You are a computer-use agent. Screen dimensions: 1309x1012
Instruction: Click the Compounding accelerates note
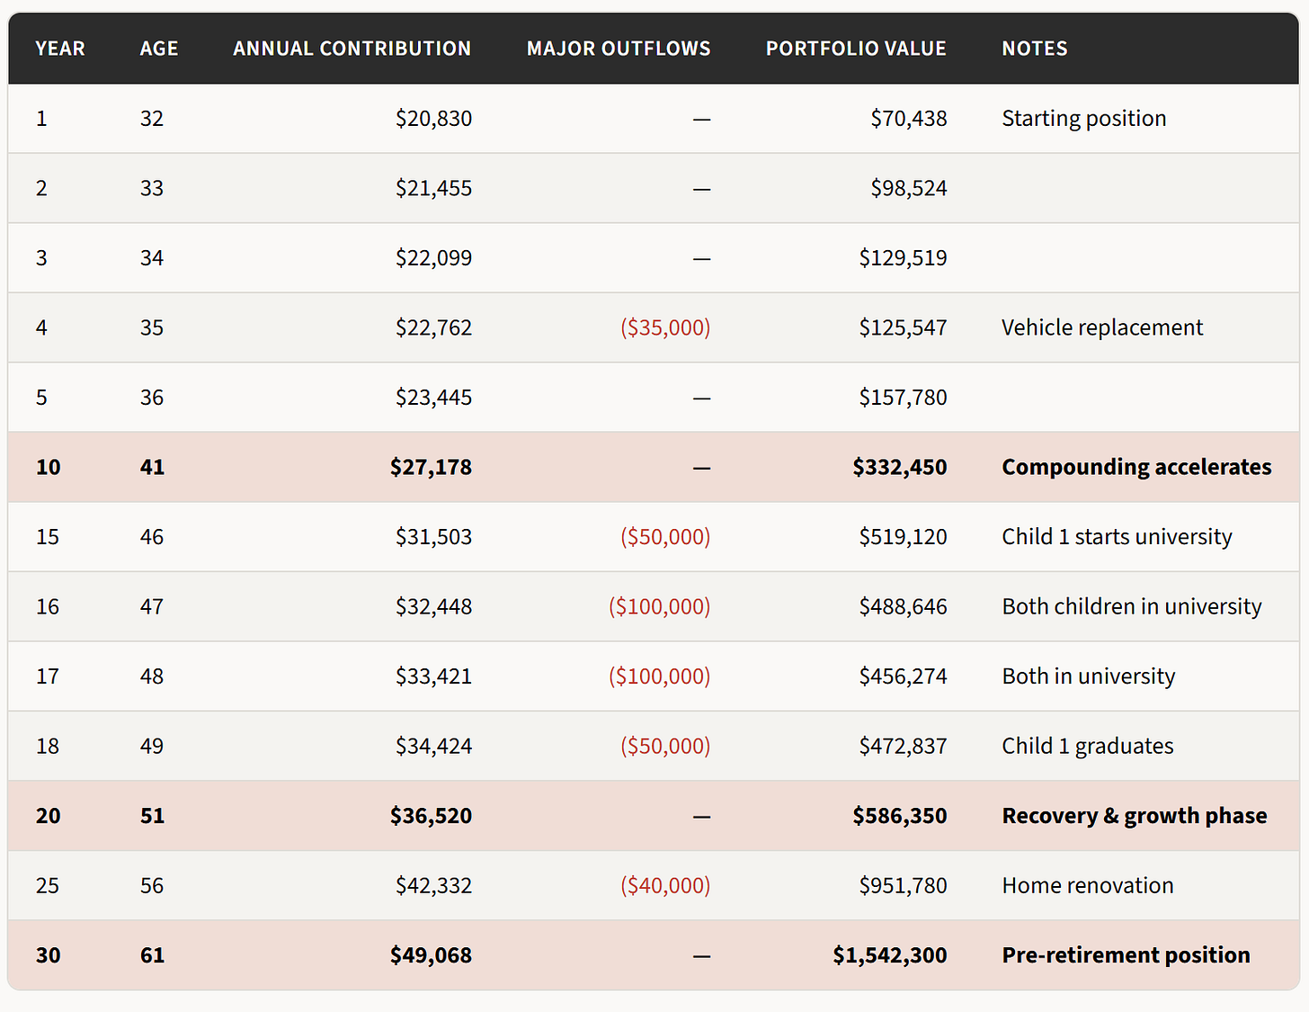pyautogui.click(x=1136, y=467)
